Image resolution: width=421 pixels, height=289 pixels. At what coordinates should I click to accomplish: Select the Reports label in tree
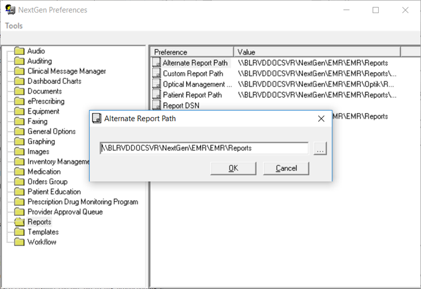pos(39,222)
